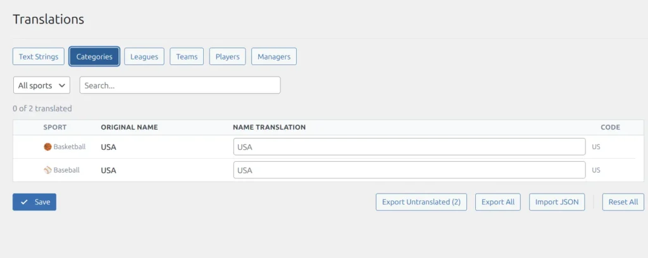Click the Name Translation column header

(270, 127)
